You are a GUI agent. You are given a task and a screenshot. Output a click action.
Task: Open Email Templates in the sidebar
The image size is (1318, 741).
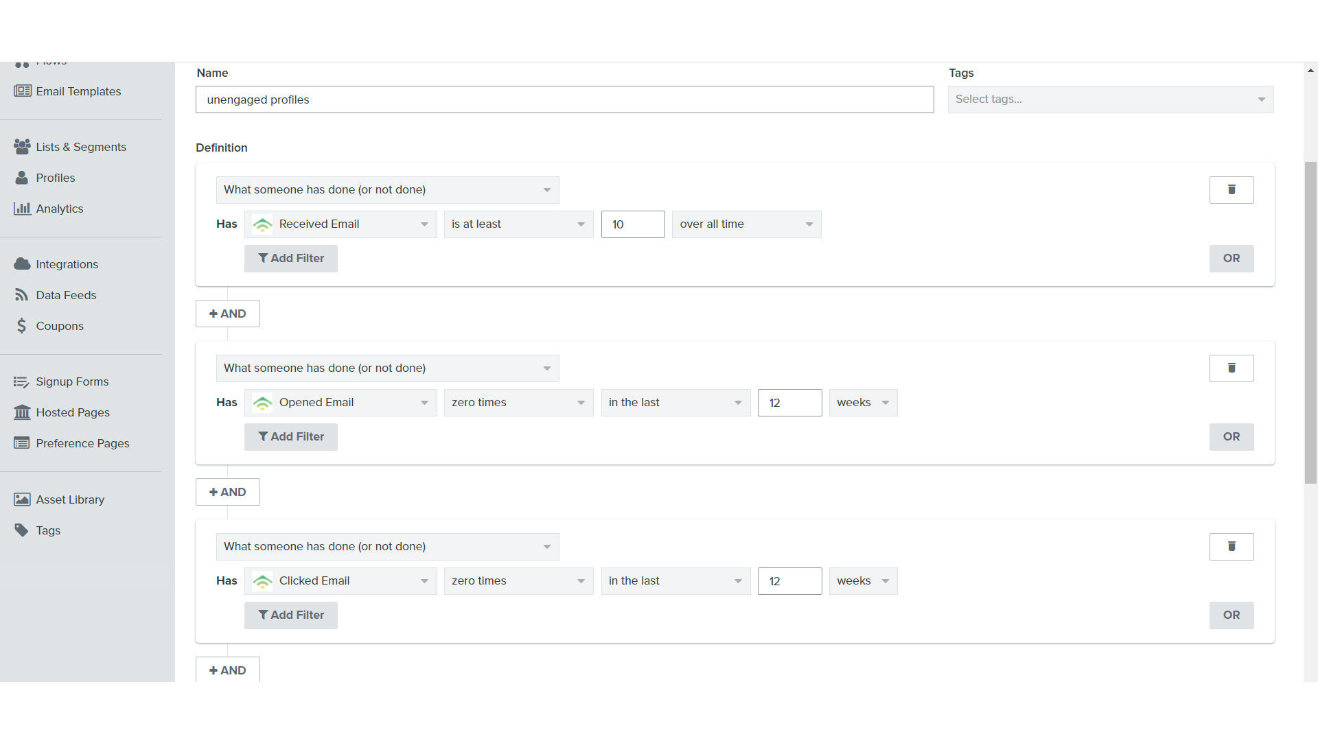pyautogui.click(x=78, y=91)
